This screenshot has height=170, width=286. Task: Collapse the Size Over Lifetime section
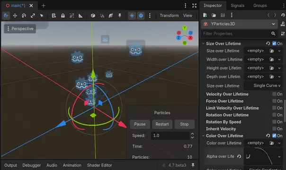[x=204, y=43]
